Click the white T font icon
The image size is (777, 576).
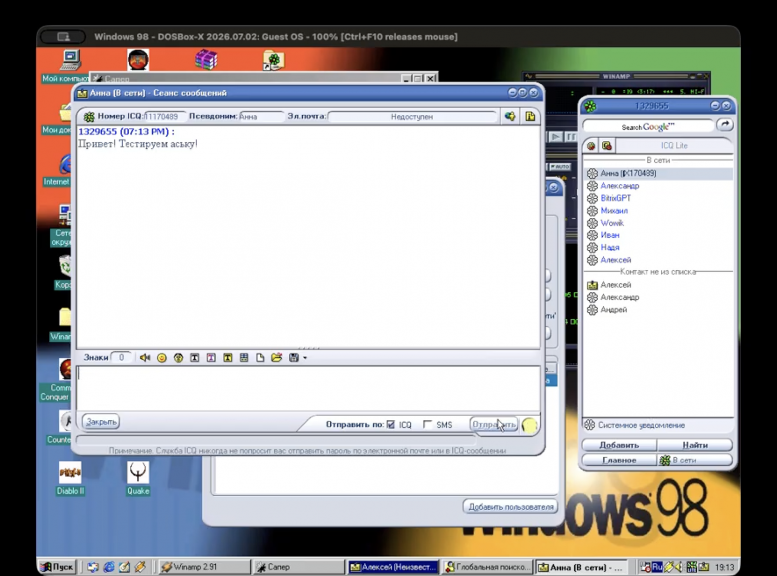tap(195, 358)
